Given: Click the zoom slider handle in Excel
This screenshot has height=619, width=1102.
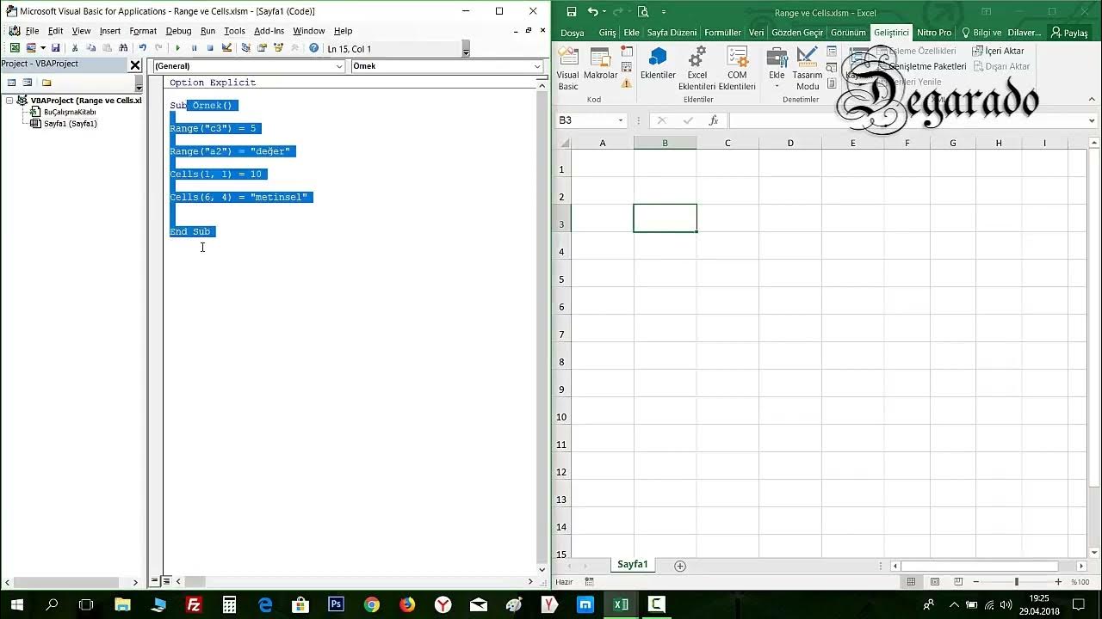Looking at the screenshot, I should click(x=1017, y=582).
